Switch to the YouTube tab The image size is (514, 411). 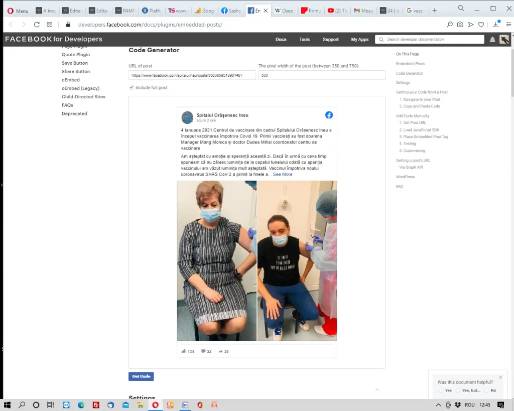tap(337, 11)
